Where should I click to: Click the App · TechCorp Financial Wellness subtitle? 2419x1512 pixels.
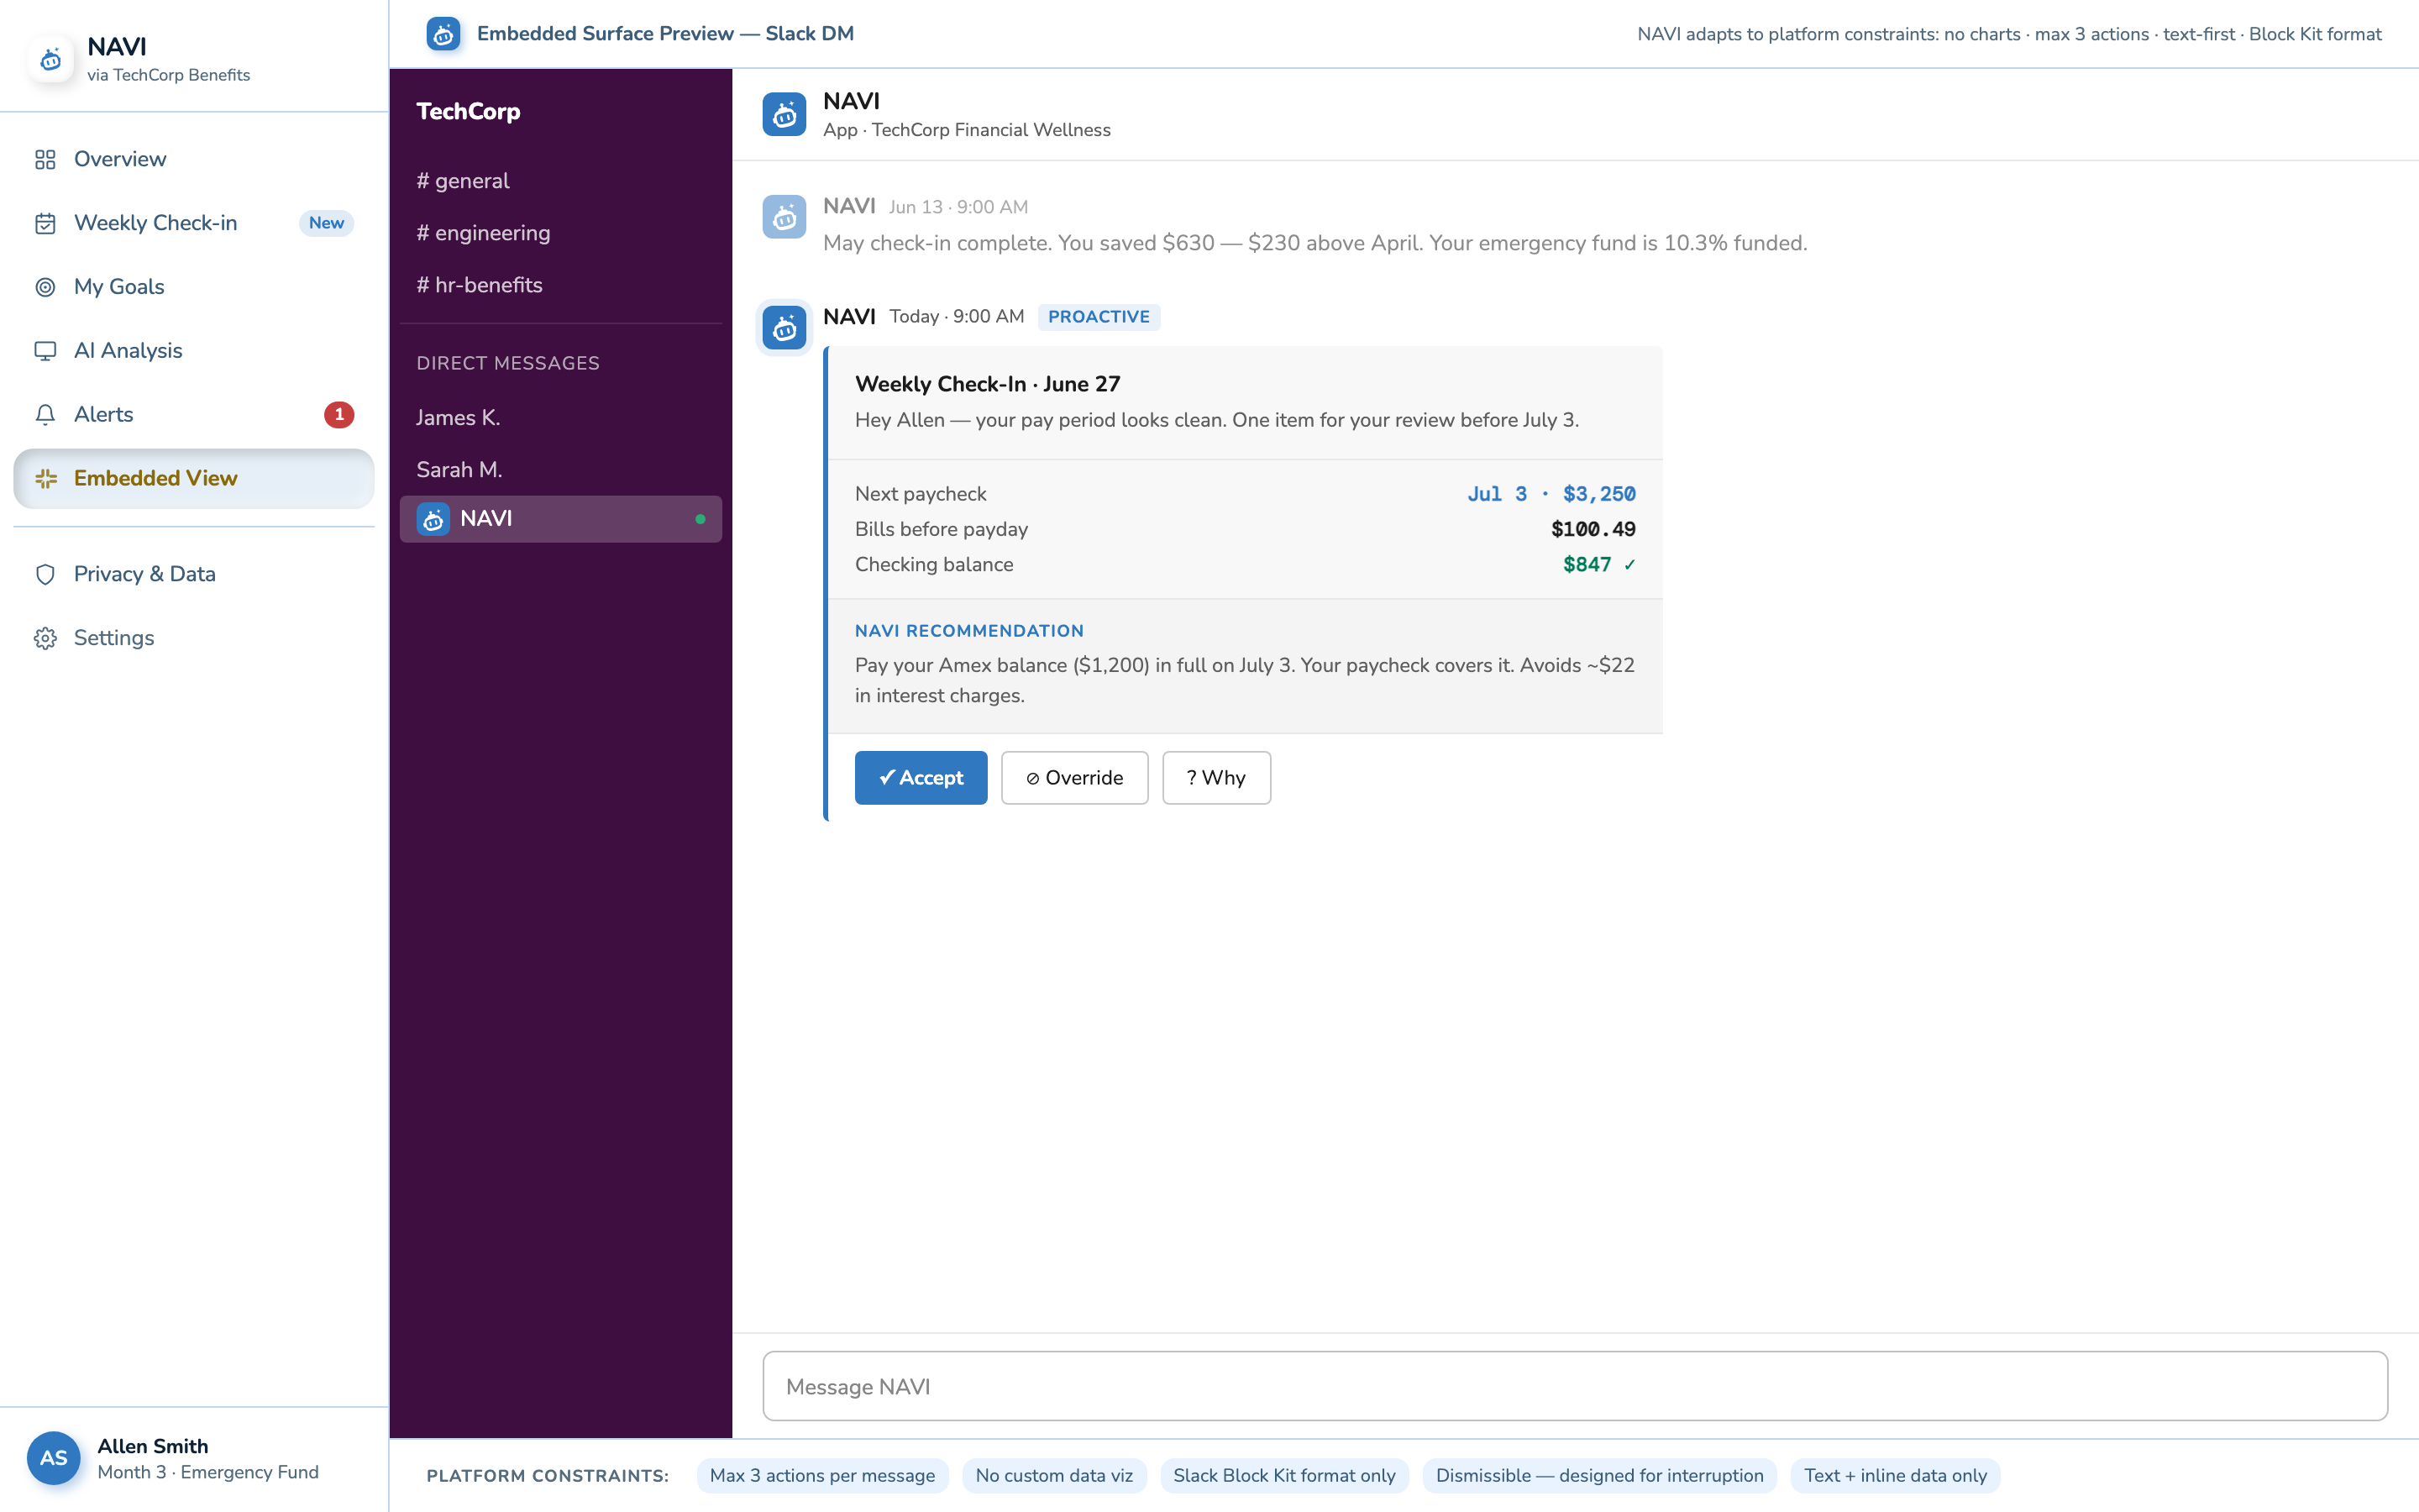(x=967, y=130)
